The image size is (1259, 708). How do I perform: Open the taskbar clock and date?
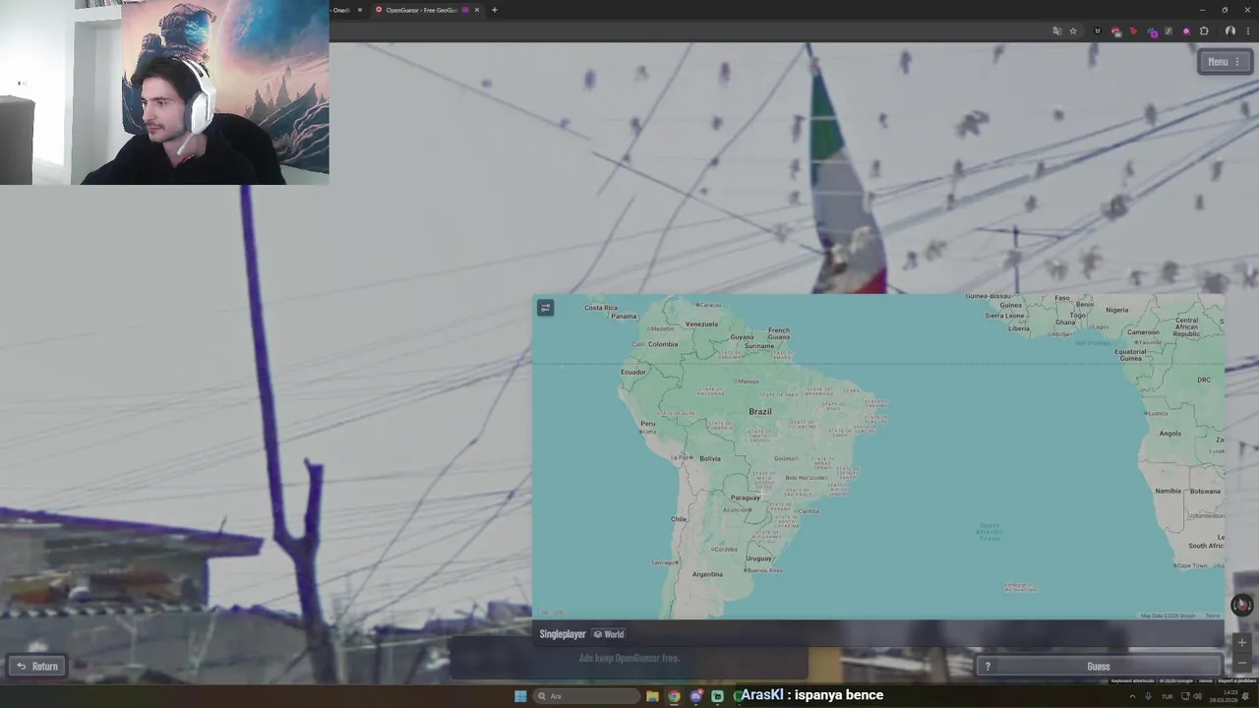point(1223,696)
